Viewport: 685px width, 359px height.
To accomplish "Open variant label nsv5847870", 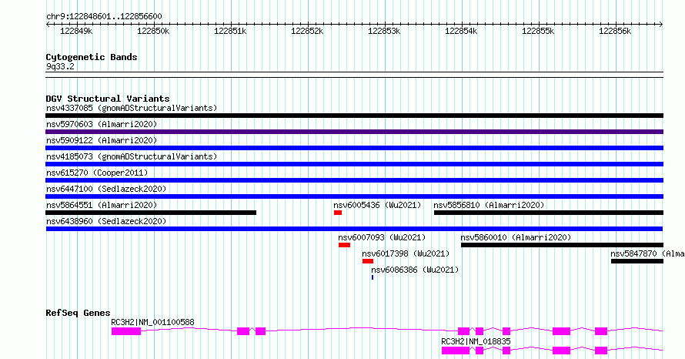I will pyautogui.click(x=647, y=253).
